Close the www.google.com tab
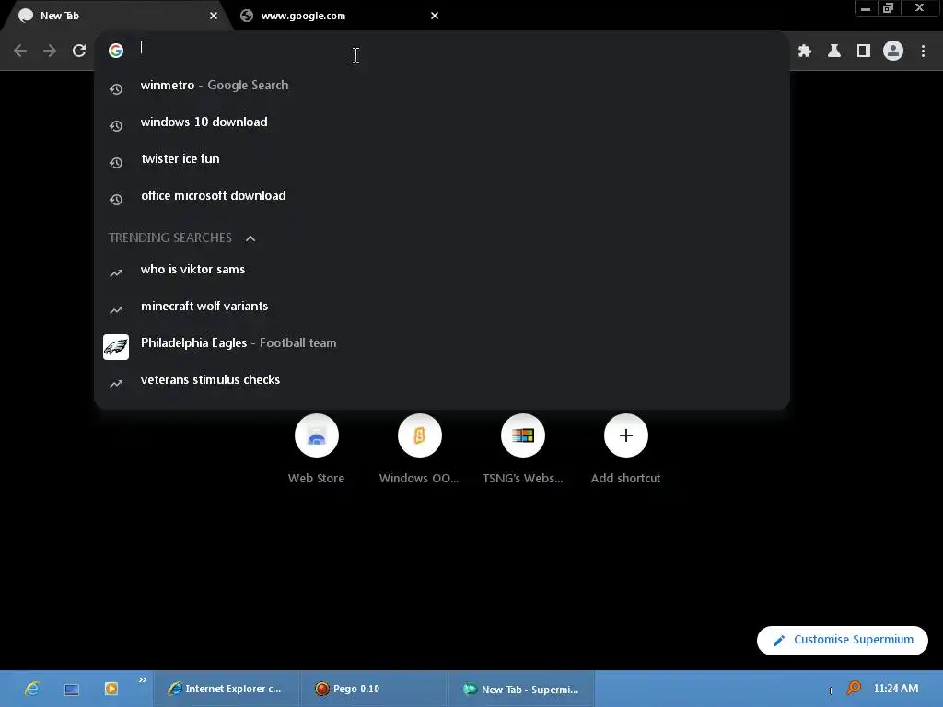Image resolution: width=943 pixels, height=707 pixels. pos(435,16)
